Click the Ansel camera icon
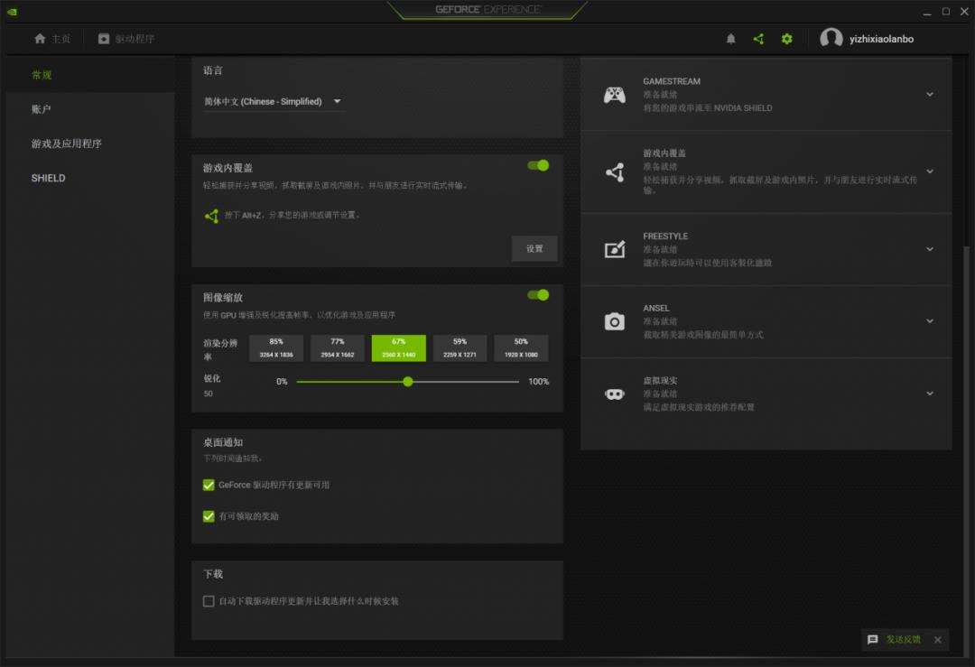The image size is (975, 667). [x=615, y=321]
